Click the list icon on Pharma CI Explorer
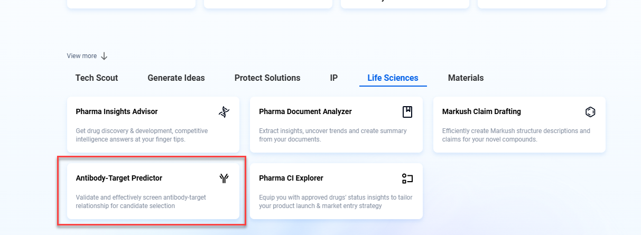This screenshot has height=235, width=641. 407,178
